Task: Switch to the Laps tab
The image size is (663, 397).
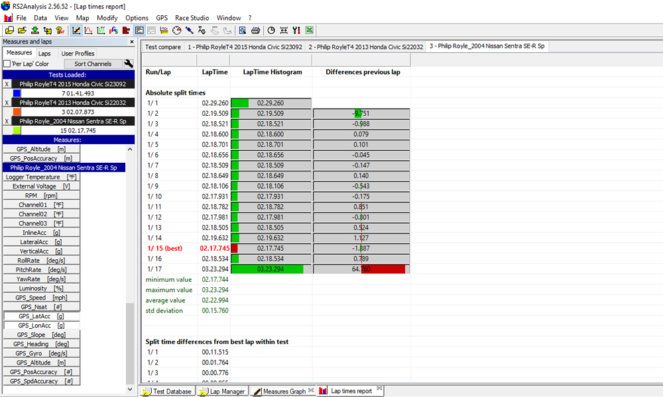Action: pyautogui.click(x=44, y=53)
